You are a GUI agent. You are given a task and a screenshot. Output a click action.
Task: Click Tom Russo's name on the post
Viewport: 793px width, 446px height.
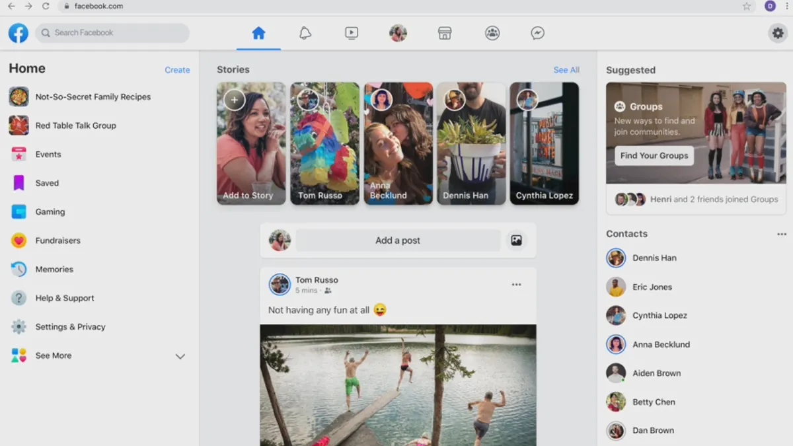click(317, 280)
